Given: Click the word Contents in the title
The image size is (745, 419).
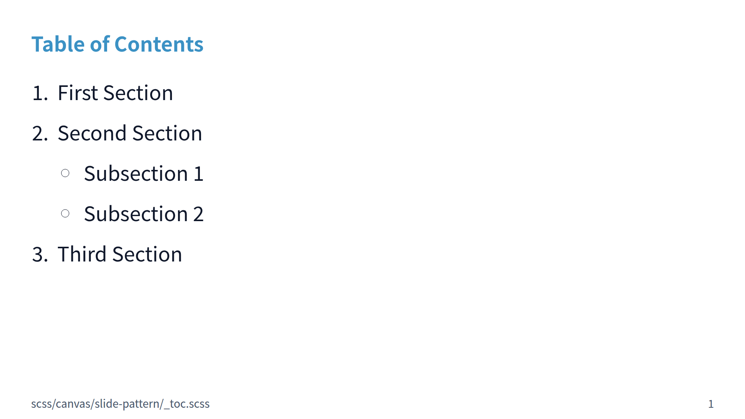Looking at the screenshot, I should 159,44.
